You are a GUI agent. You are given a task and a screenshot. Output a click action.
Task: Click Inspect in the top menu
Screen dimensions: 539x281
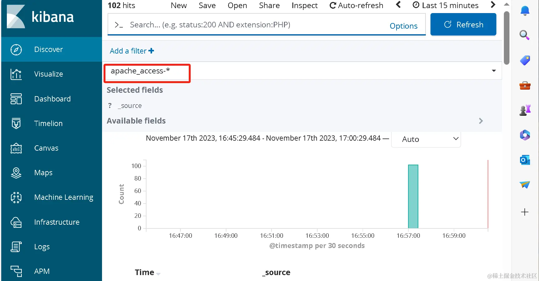(304, 5)
